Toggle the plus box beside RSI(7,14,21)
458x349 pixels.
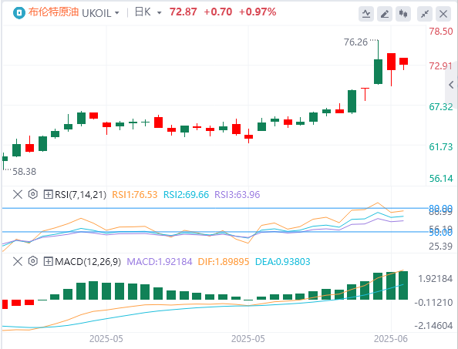[x=48, y=194]
